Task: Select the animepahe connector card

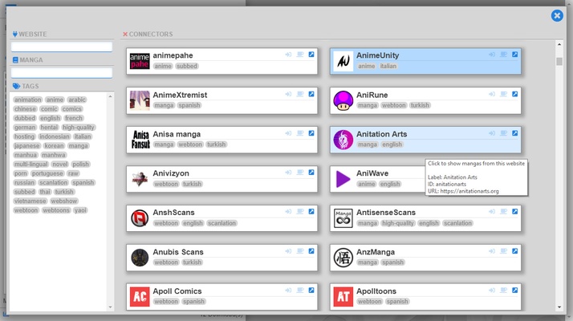Action: (x=221, y=61)
